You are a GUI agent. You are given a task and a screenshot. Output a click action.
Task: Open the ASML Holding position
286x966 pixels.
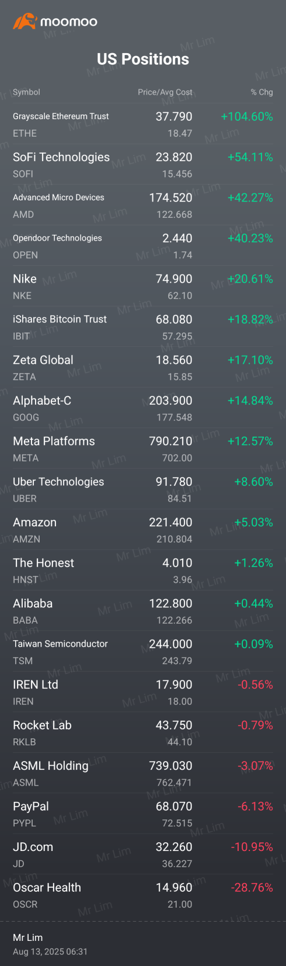click(x=143, y=774)
